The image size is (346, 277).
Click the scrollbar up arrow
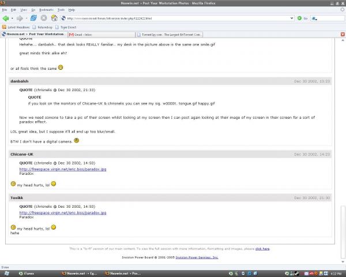tap(343, 40)
